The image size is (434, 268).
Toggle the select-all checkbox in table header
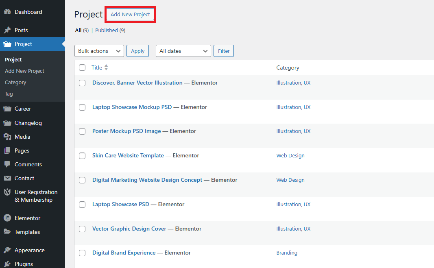(x=82, y=68)
